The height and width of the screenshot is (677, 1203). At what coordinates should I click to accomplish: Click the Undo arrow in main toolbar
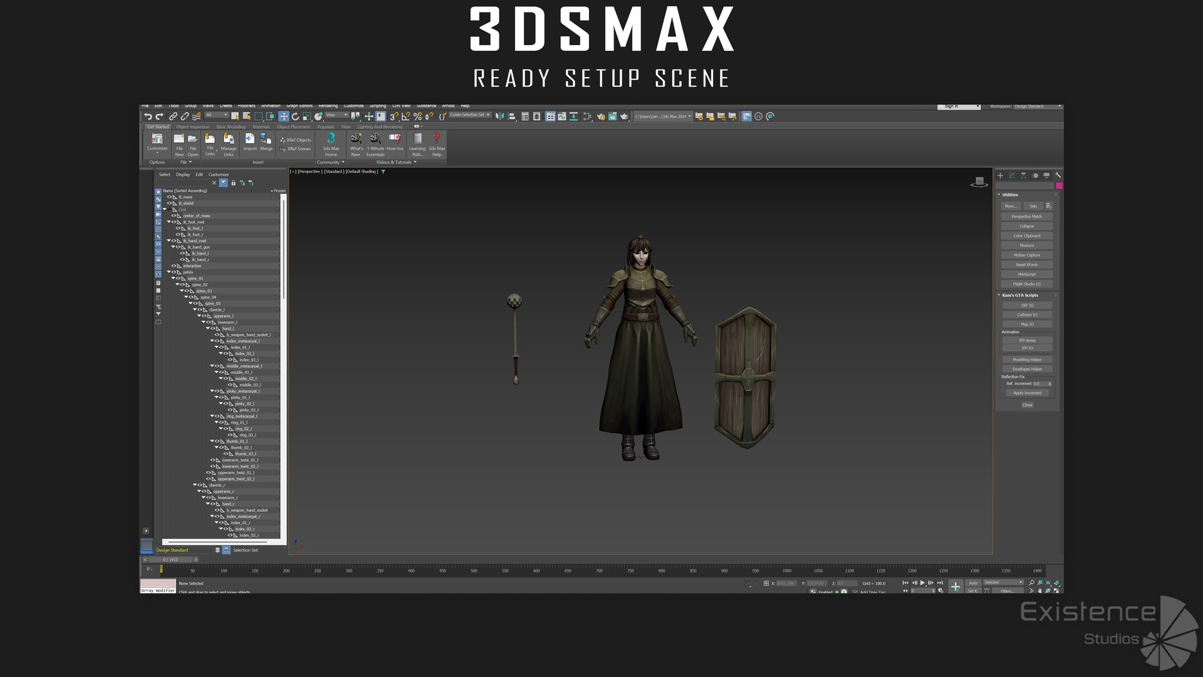pos(148,117)
